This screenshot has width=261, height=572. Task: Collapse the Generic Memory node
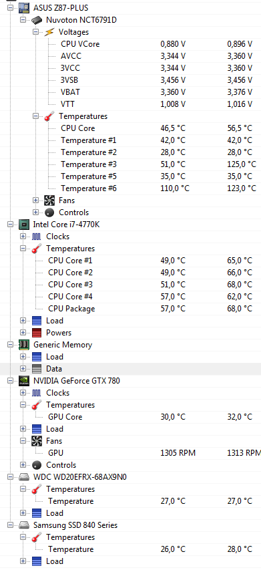click(11, 345)
